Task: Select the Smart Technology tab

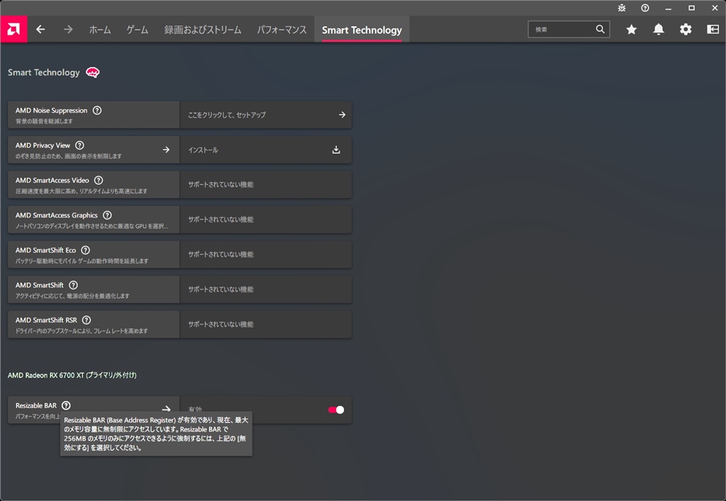Action: coord(362,30)
